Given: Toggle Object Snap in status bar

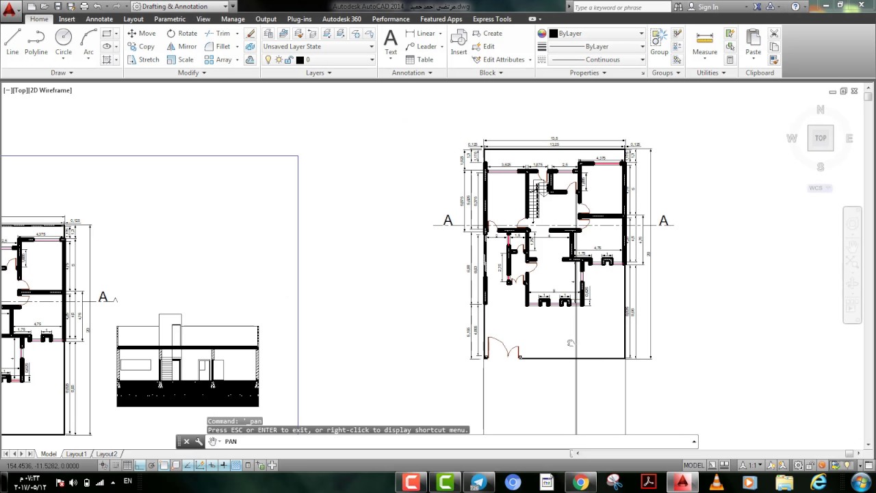Looking at the screenshot, I should [164, 466].
